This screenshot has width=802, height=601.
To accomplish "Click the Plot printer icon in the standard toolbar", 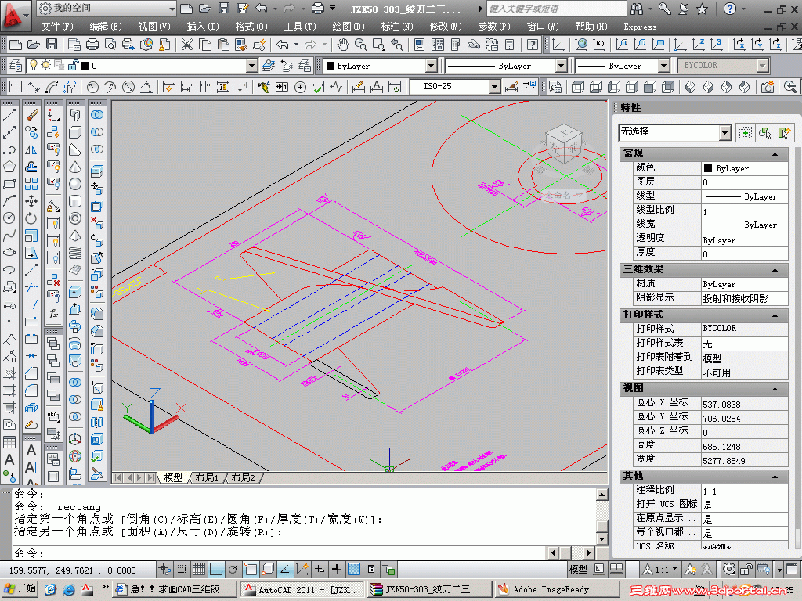I will pyautogui.click(x=92, y=45).
